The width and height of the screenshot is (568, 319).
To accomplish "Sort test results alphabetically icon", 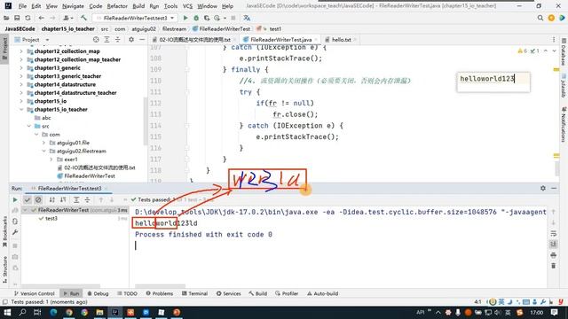I will click(51, 199).
